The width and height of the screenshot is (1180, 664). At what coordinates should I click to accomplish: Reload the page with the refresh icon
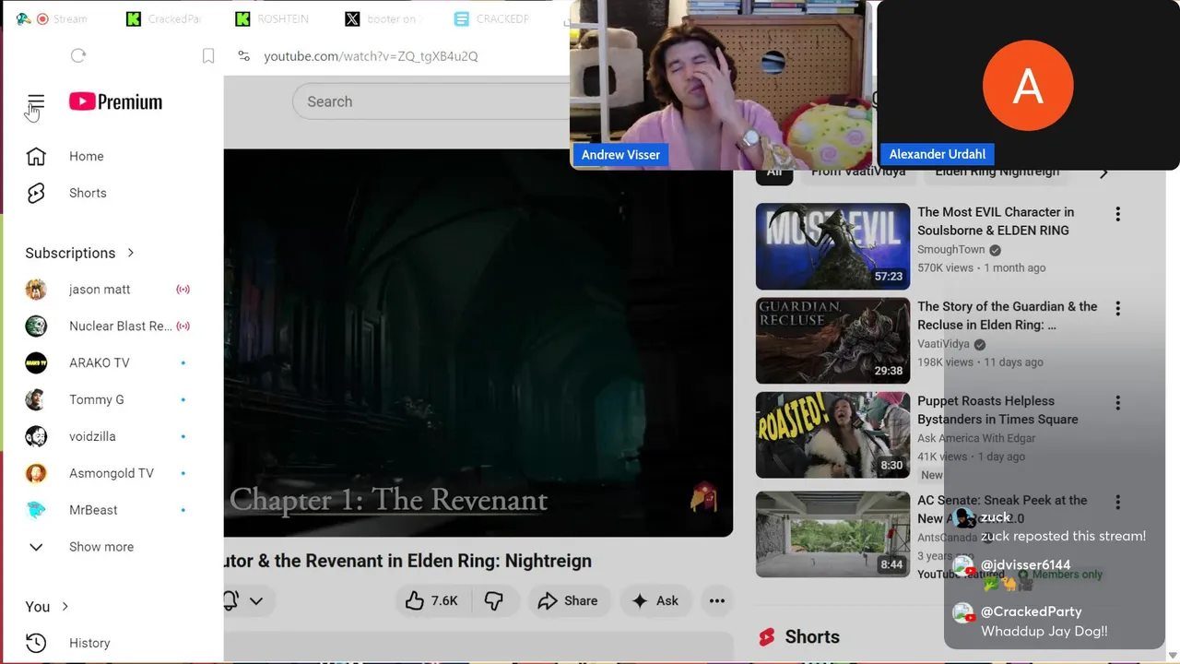click(78, 55)
